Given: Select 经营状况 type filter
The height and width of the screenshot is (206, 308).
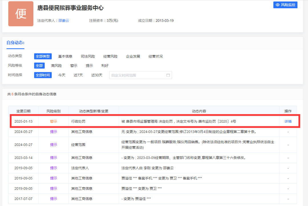Looking at the screenshot, I should (x=155, y=56).
